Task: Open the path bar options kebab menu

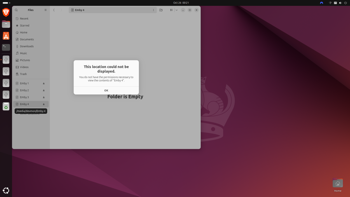Action: pos(153,10)
